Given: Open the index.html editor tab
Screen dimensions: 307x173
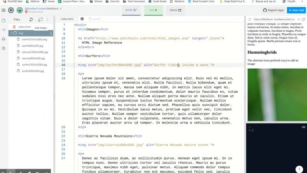Looking at the screenshot, I should click(67, 19).
